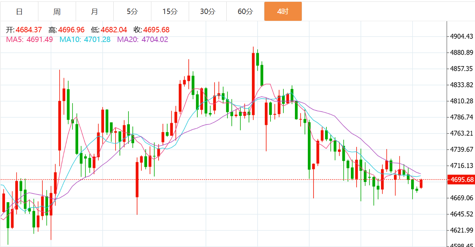Open the 60分 interval tab
The height and width of the screenshot is (247, 475).
pyautogui.click(x=245, y=11)
